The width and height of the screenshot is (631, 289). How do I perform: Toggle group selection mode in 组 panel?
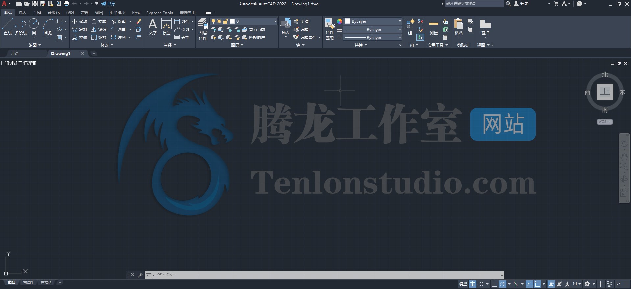(x=420, y=37)
